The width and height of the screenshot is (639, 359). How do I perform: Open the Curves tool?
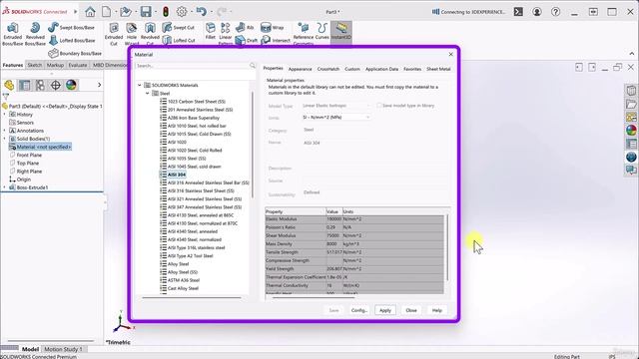click(321, 31)
